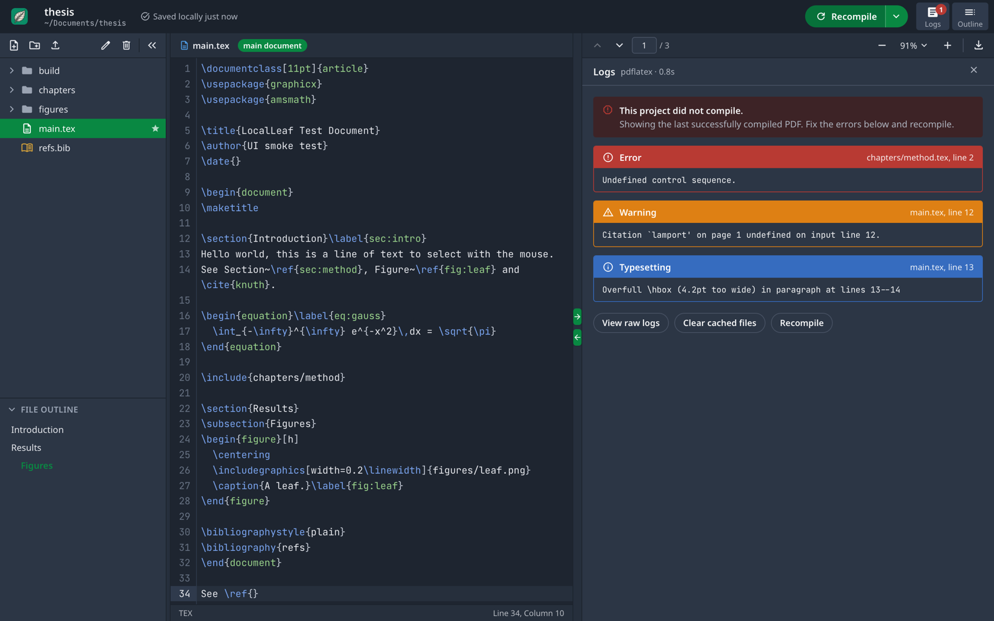Viewport: 994px width, 621px height.
Task: Zoom in the PDF preview
Action: point(947,45)
